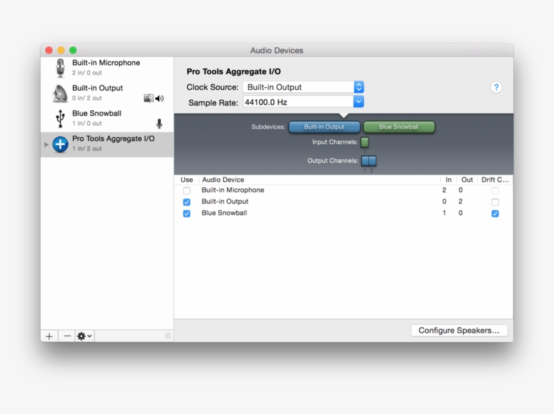This screenshot has height=414, width=554.
Task: Open the Clock Source dropdown
Action: 303,87
